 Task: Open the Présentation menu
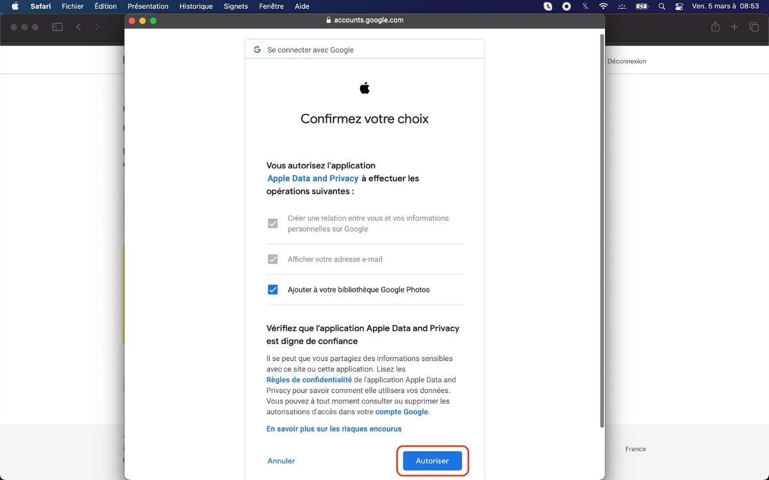tap(148, 6)
